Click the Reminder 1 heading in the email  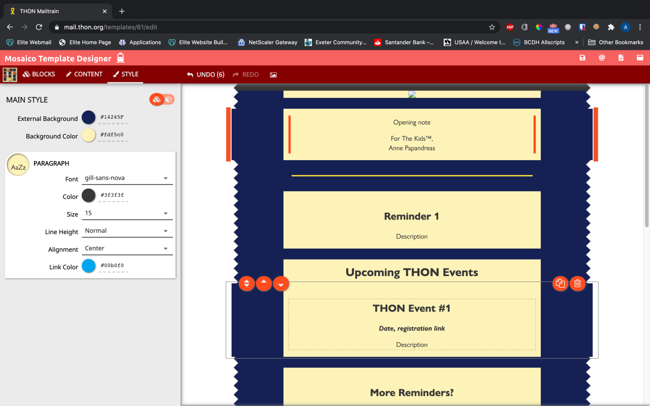[412, 217]
